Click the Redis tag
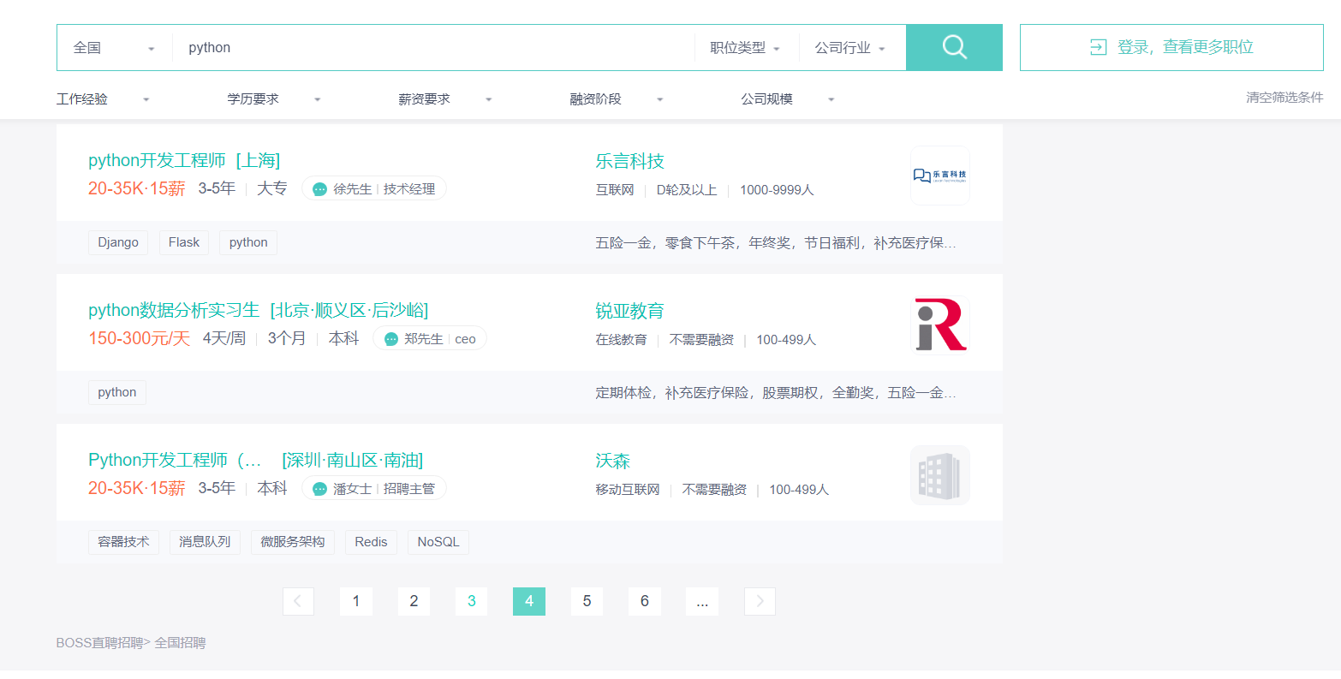Viewport: 1341px width, 679px height. [x=371, y=542]
